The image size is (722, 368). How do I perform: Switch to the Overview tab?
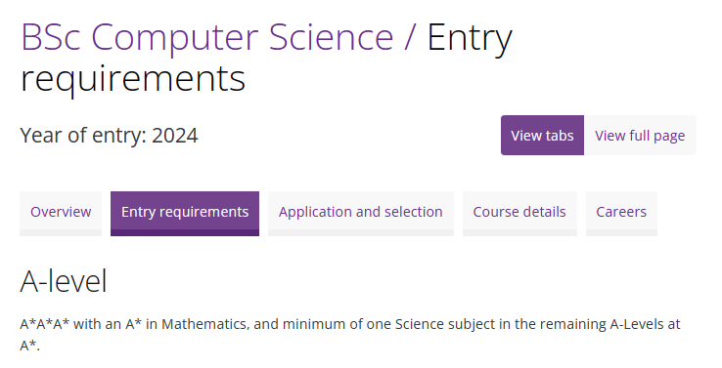pos(61,214)
